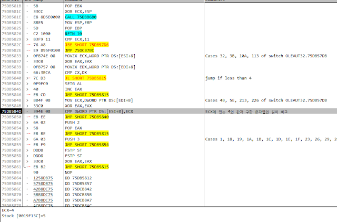Click the POP EBX instruction
337x222 pixels.
tap(73, 6)
